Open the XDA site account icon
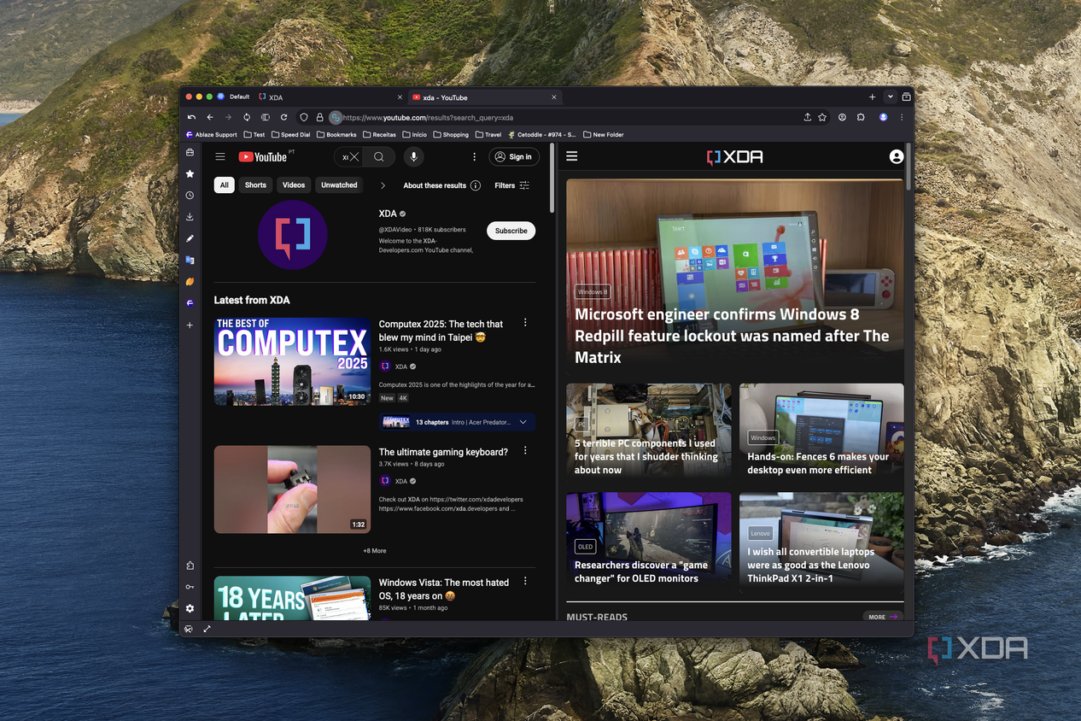Image resolution: width=1081 pixels, height=721 pixels. point(896,156)
